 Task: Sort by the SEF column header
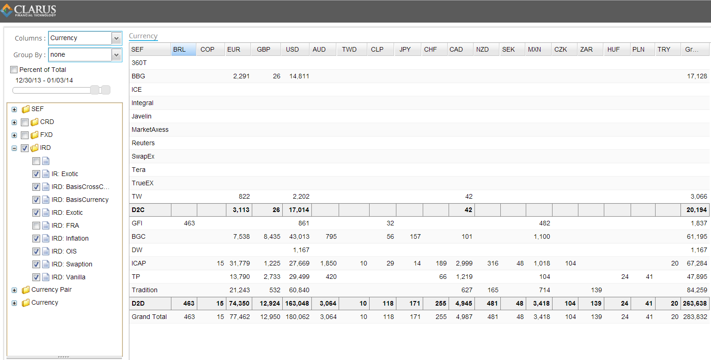tap(150, 49)
